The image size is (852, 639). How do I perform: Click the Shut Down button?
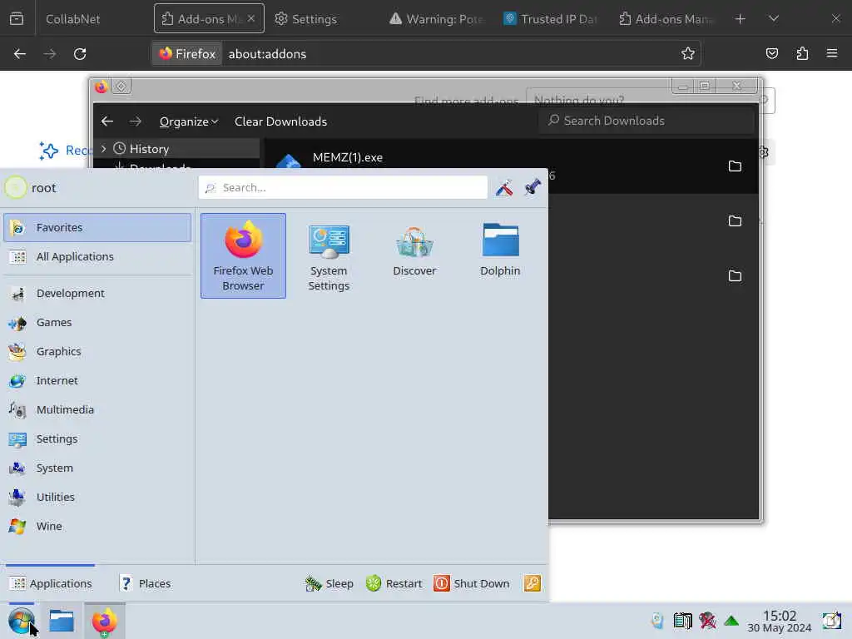click(x=473, y=583)
